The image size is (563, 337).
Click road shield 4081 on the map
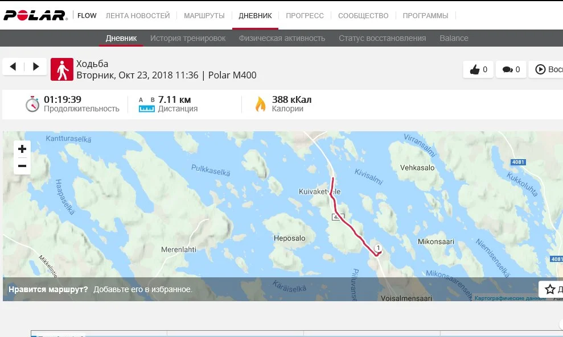(x=518, y=162)
